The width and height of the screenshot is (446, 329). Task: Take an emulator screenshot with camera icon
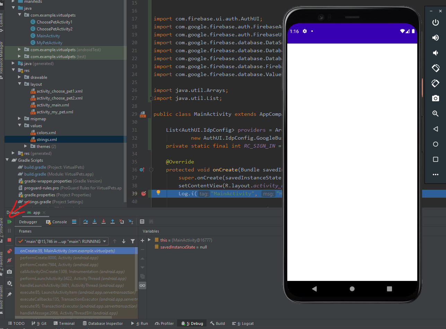tap(436, 98)
